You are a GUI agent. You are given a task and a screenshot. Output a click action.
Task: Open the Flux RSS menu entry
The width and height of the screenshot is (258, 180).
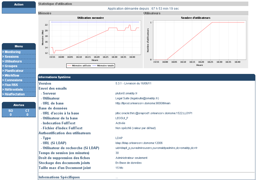tap(19, 85)
